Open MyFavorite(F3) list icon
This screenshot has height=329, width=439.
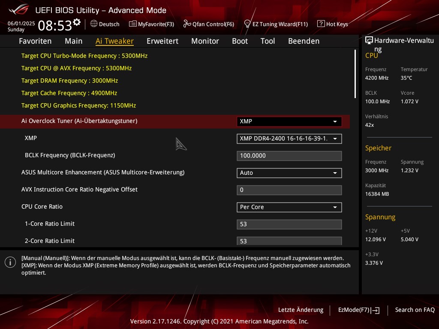click(x=133, y=24)
